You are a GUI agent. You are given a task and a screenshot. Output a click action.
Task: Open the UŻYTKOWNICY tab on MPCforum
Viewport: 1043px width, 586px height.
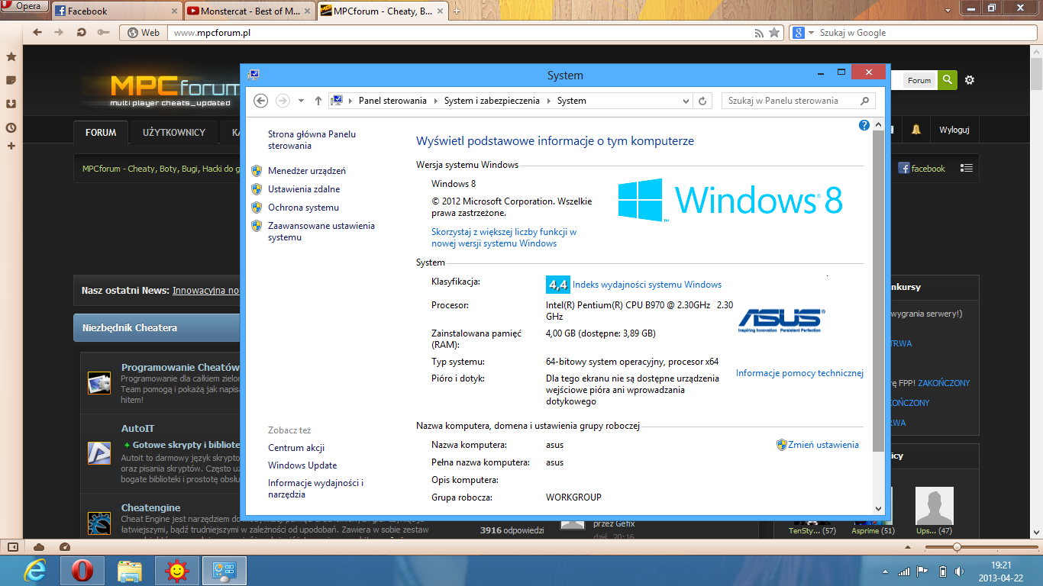click(x=174, y=132)
